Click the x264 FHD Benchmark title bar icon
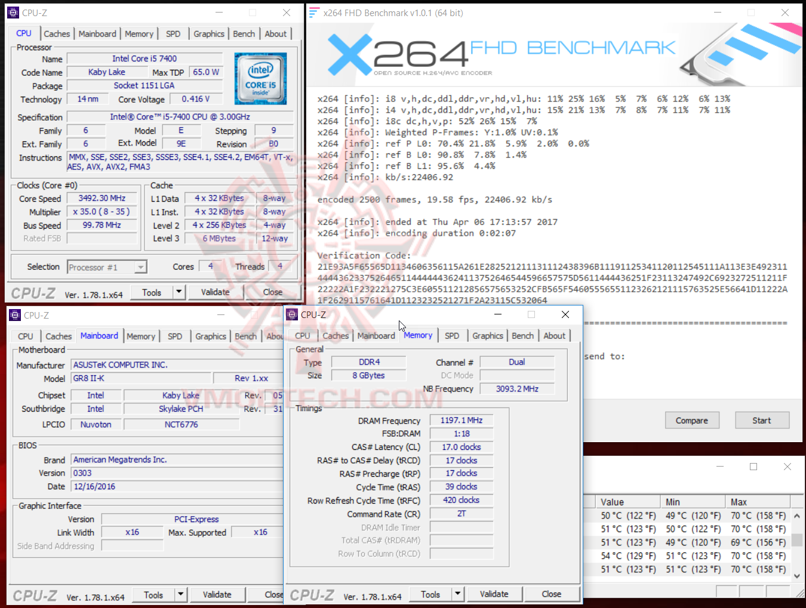The width and height of the screenshot is (806, 608). (x=314, y=13)
